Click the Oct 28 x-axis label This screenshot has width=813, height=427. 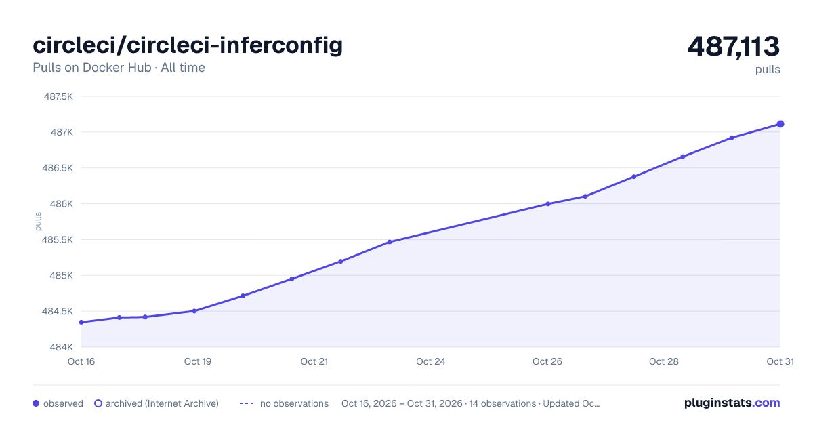664,361
